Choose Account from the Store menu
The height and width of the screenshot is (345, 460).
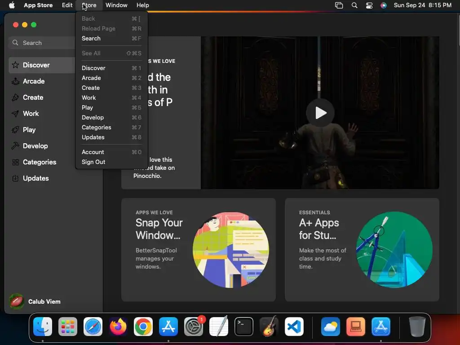click(111, 152)
